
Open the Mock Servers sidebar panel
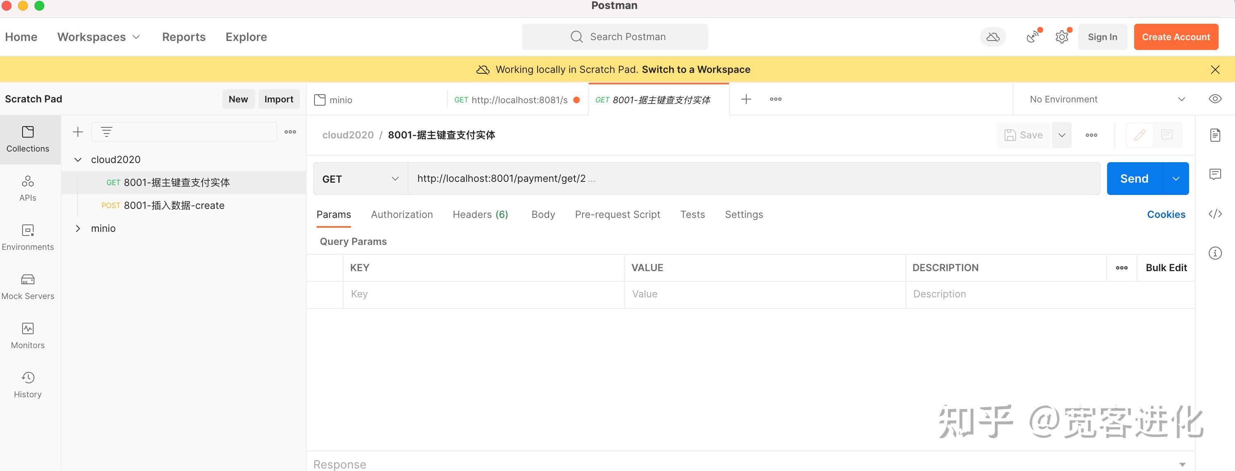[x=28, y=287]
